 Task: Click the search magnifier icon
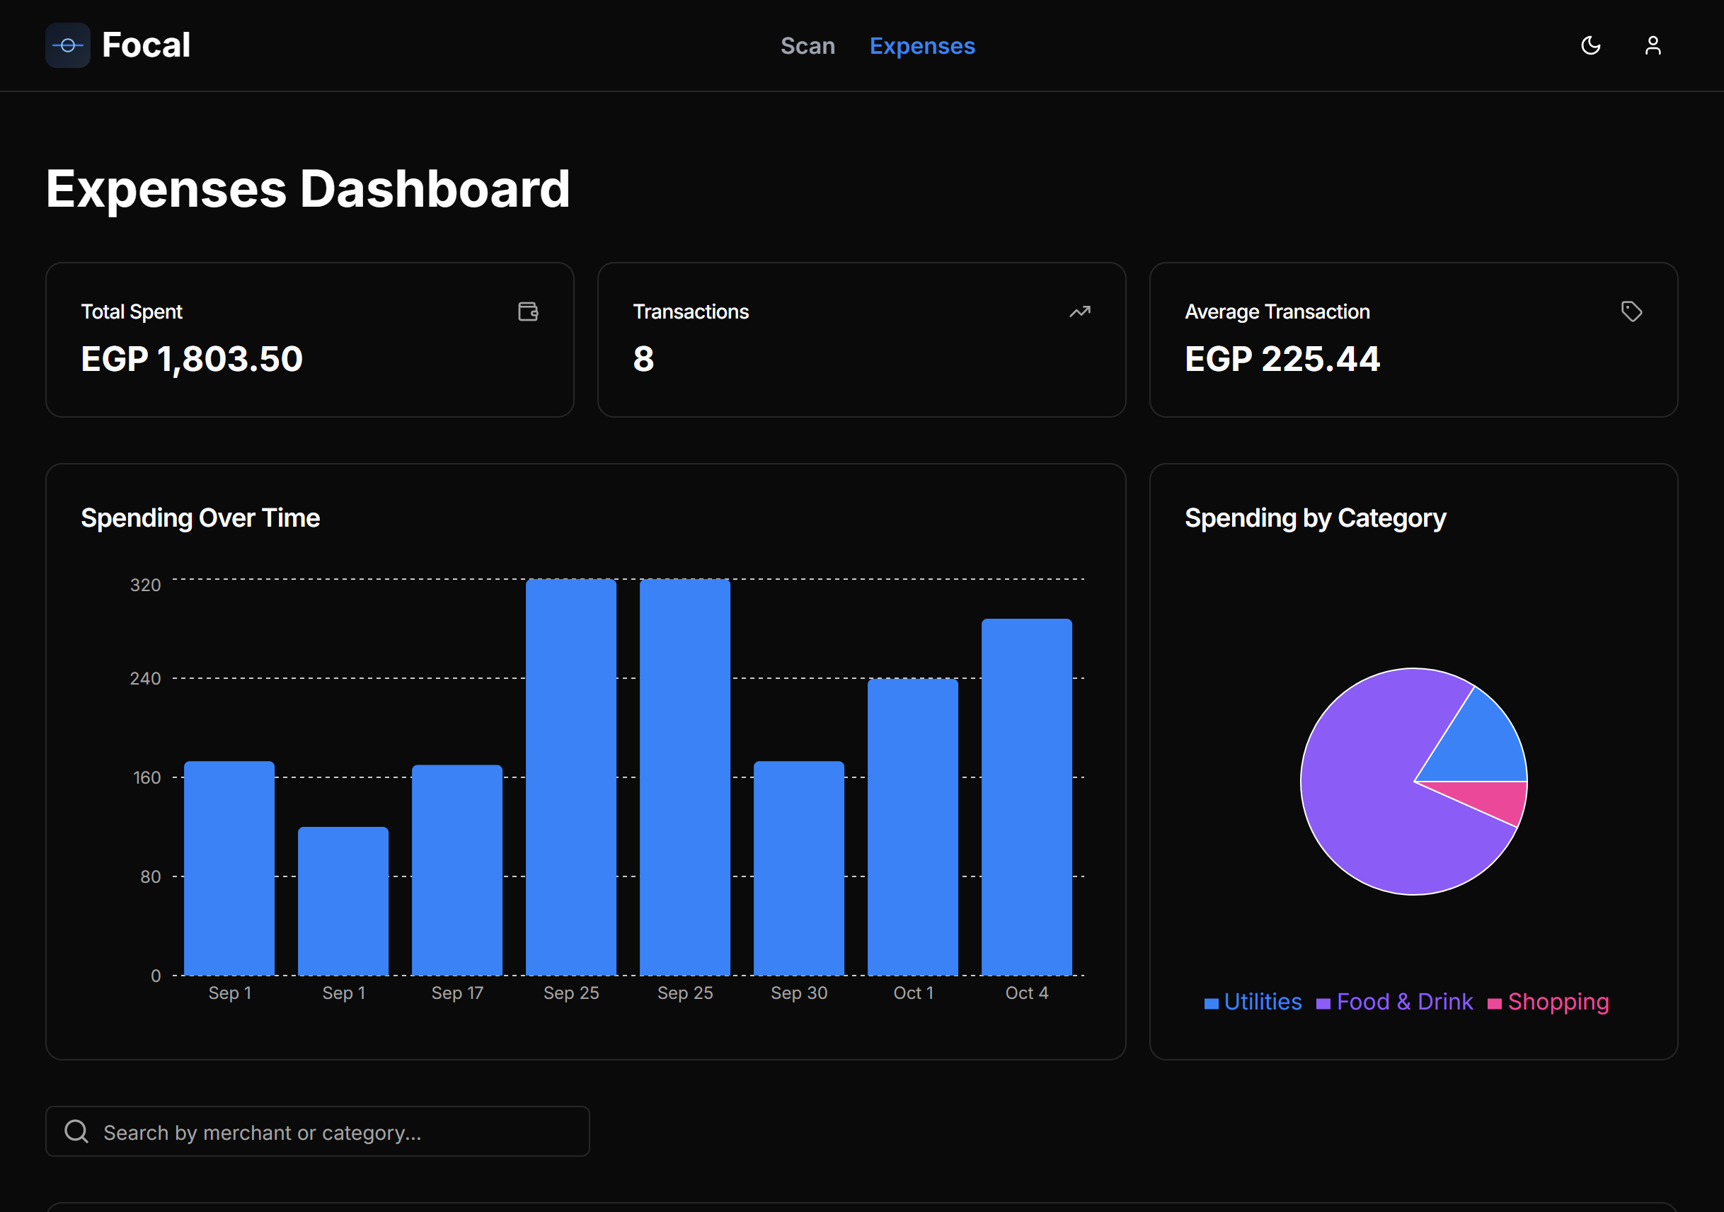click(x=76, y=1131)
